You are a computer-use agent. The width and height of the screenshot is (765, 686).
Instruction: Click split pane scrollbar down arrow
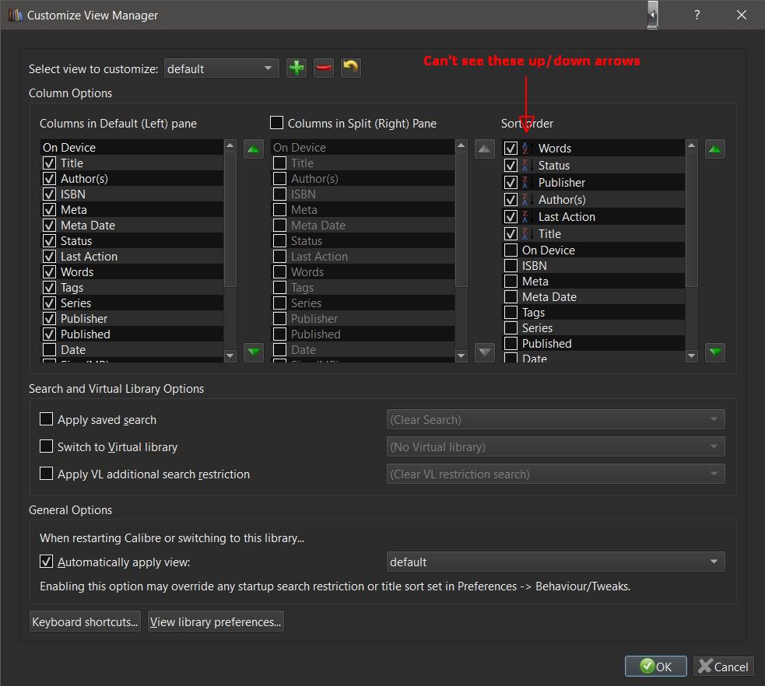pyautogui.click(x=461, y=356)
